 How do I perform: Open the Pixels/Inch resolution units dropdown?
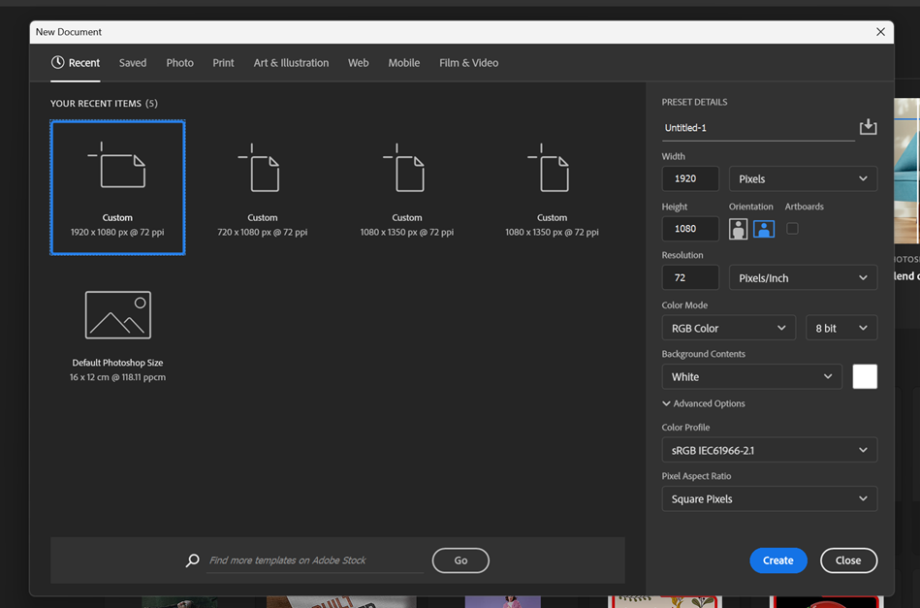pyautogui.click(x=803, y=278)
